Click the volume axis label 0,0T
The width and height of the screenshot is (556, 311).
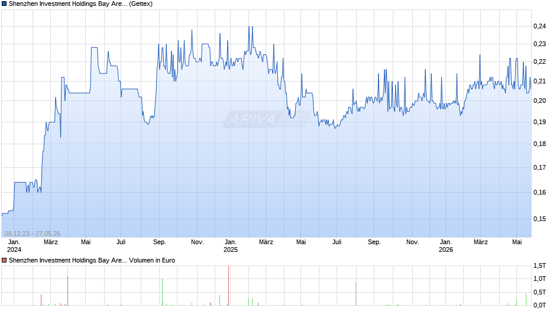[x=539, y=305]
